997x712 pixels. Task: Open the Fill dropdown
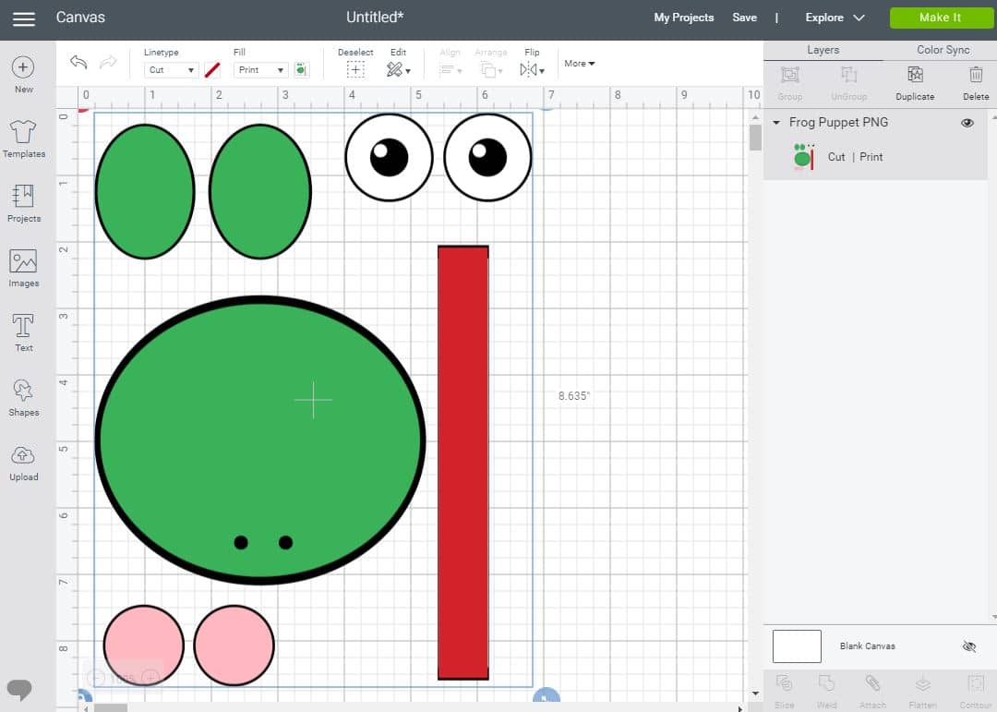(260, 69)
